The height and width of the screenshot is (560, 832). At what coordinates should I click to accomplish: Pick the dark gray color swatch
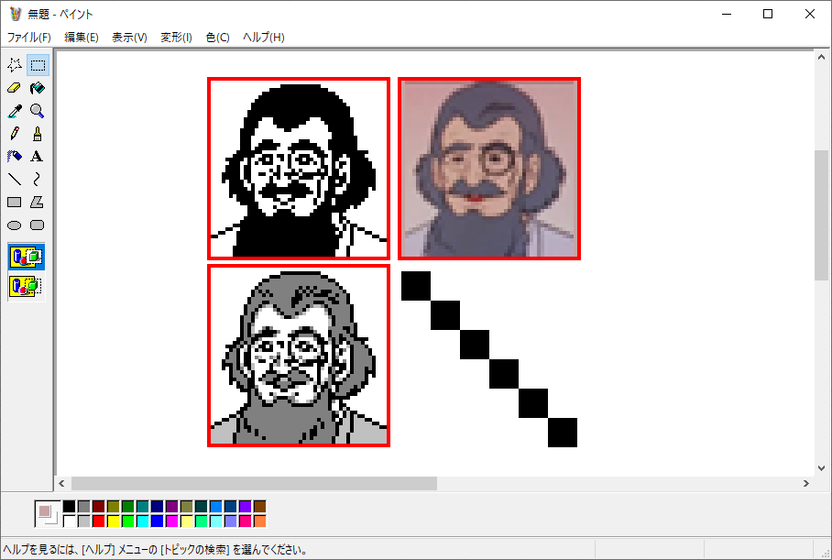(83, 507)
